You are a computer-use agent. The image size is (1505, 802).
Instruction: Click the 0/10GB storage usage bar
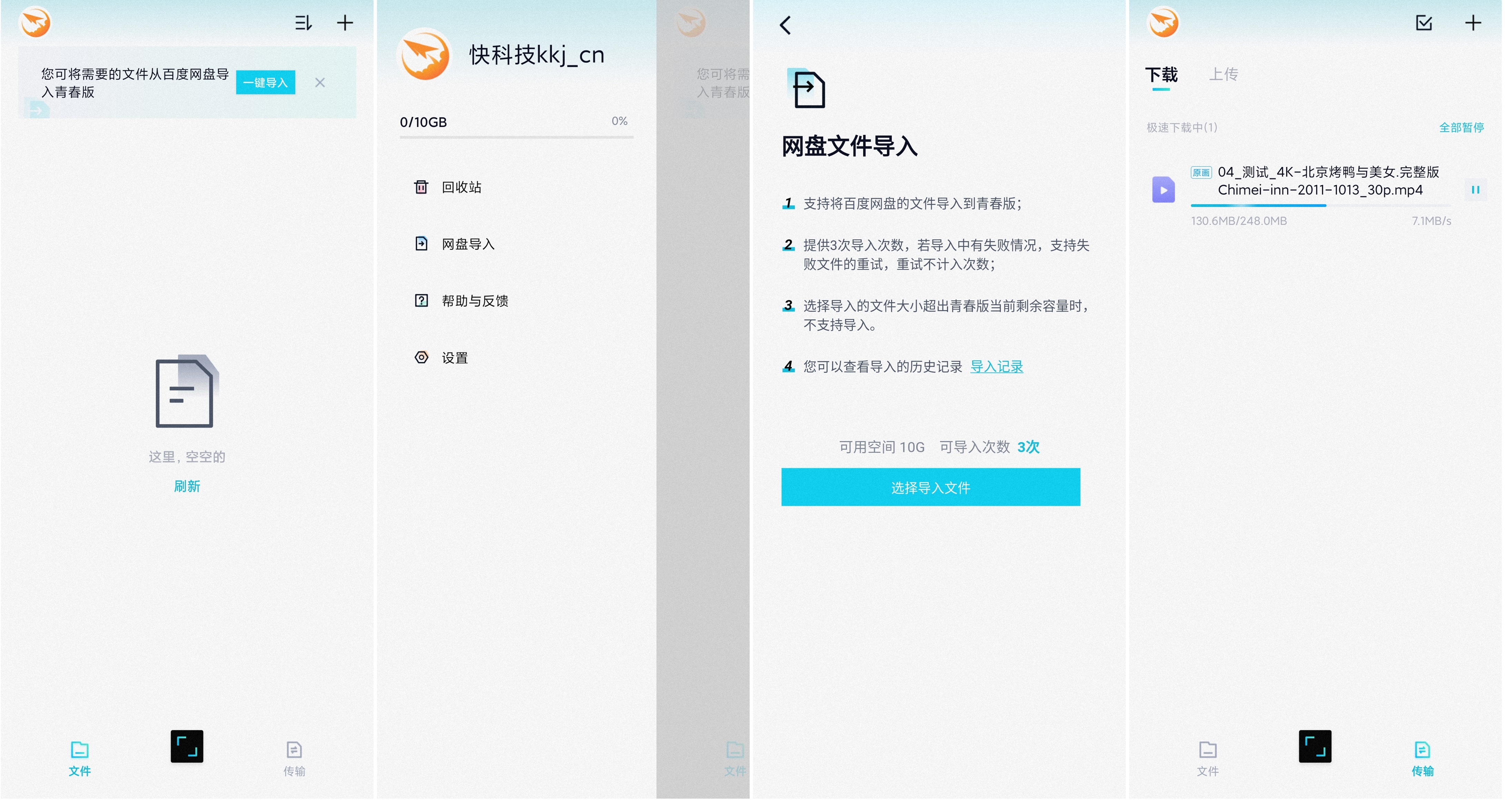click(516, 137)
